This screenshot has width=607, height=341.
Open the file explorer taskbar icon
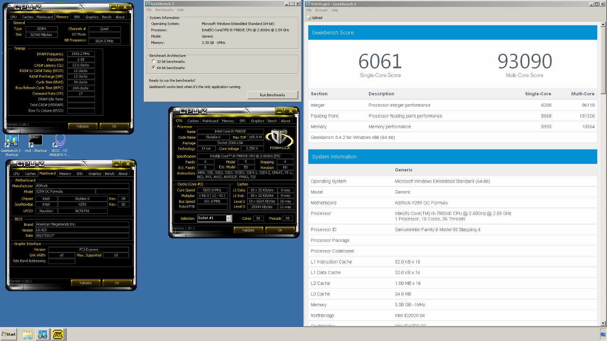pos(28,334)
